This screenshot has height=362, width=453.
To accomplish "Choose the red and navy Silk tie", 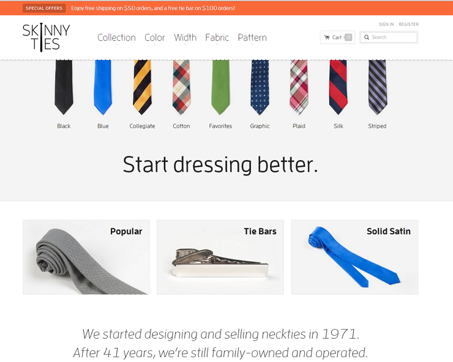I will coord(339,87).
